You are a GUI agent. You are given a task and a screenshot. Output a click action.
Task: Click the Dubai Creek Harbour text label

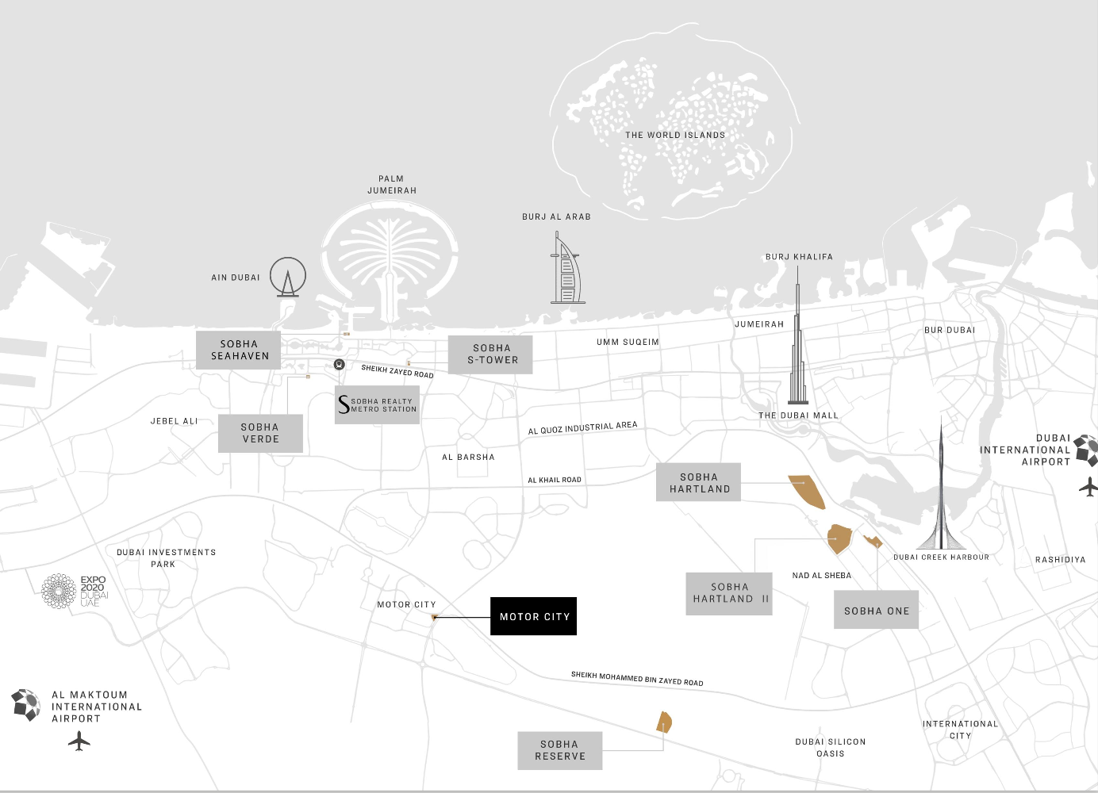pos(941,557)
